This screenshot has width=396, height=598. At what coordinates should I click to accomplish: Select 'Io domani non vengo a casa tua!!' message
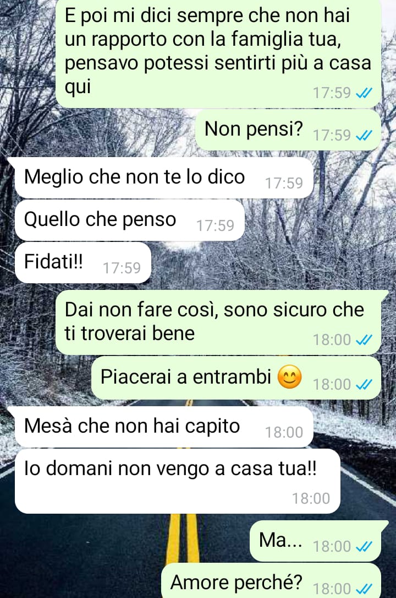(177, 481)
